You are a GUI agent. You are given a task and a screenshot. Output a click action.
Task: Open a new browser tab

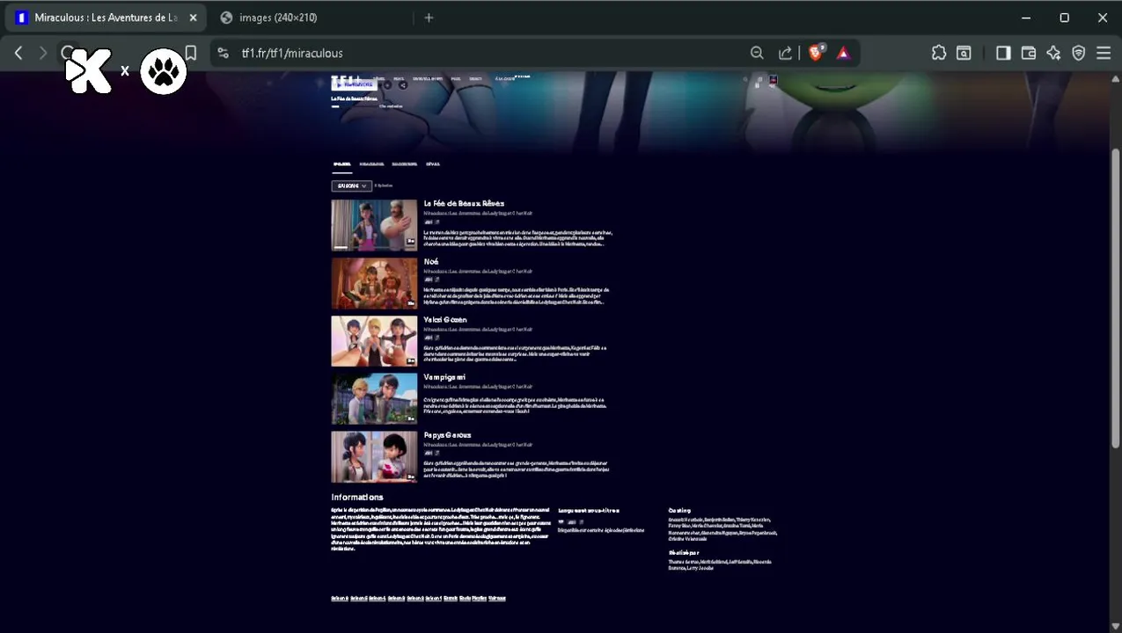429,18
